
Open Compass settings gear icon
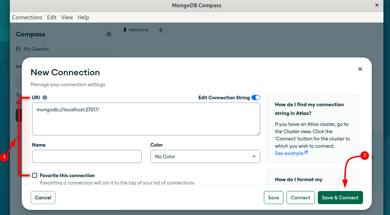pos(109,34)
